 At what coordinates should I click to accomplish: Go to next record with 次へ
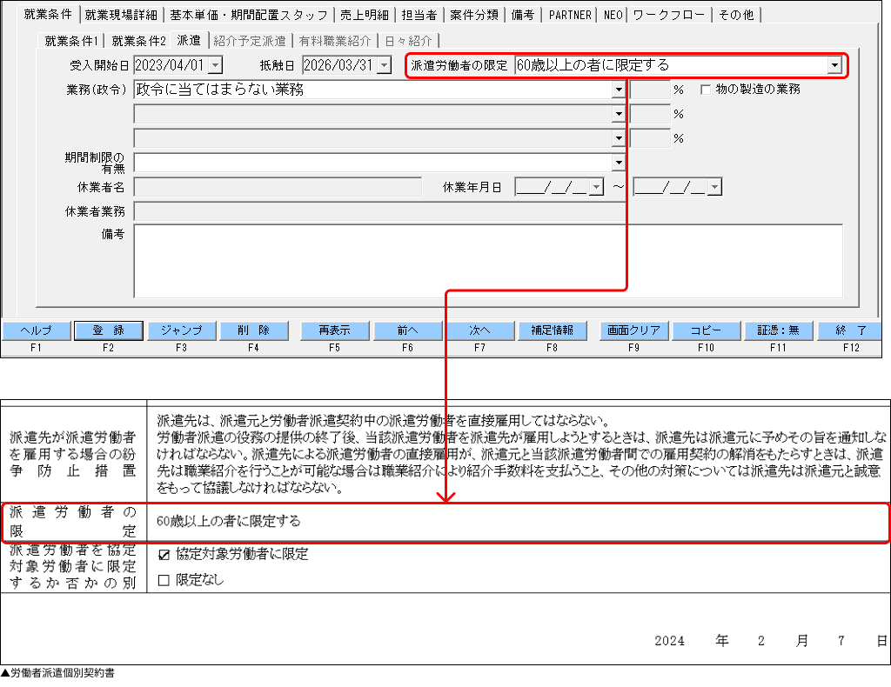point(479,330)
